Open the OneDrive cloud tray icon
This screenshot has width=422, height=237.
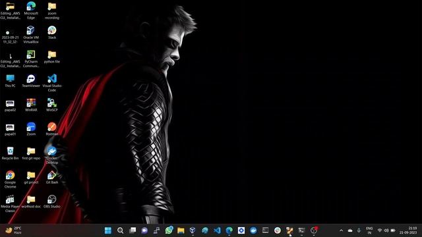pos(350,230)
